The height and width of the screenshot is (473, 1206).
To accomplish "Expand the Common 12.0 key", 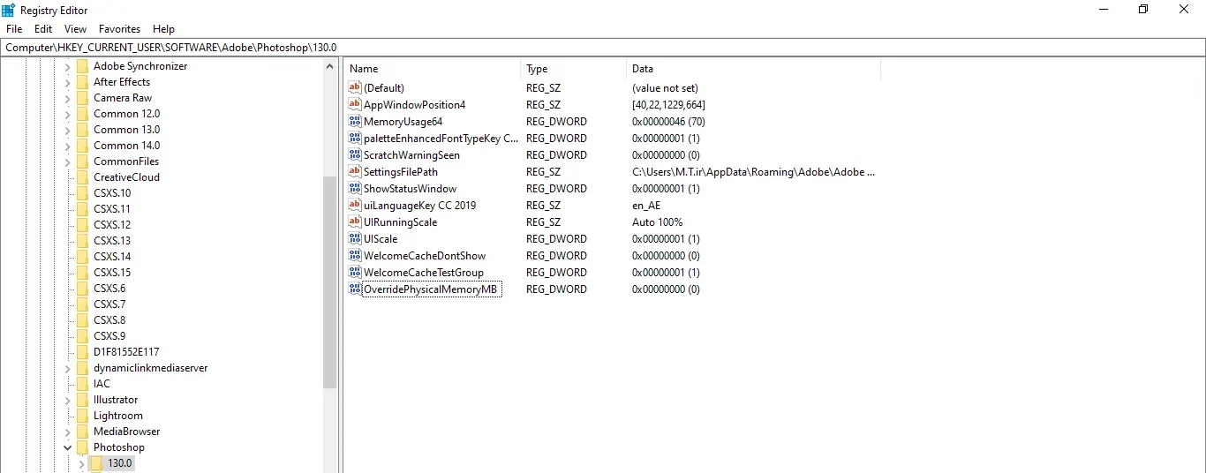I will point(67,114).
